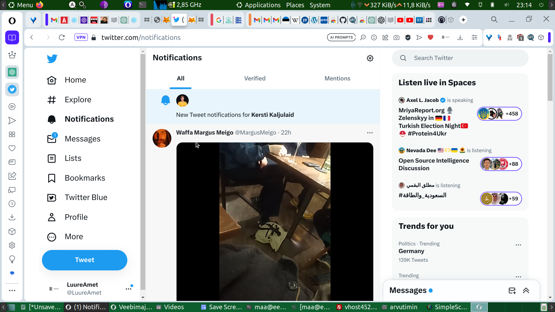
Task: Open Bookmarks in the Twitter sidebar
Action: click(85, 178)
